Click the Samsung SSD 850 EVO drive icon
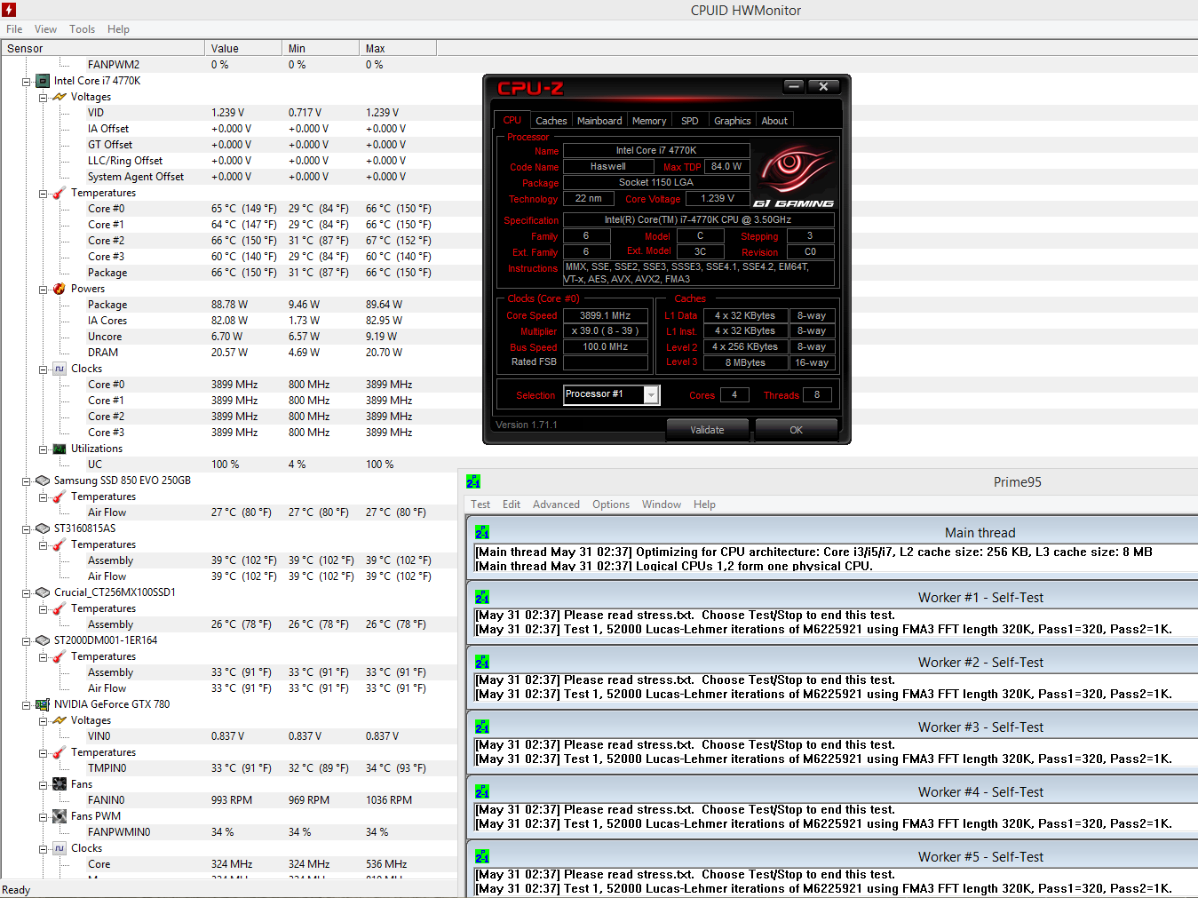This screenshot has width=1198, height=898. tap(42, 481)
